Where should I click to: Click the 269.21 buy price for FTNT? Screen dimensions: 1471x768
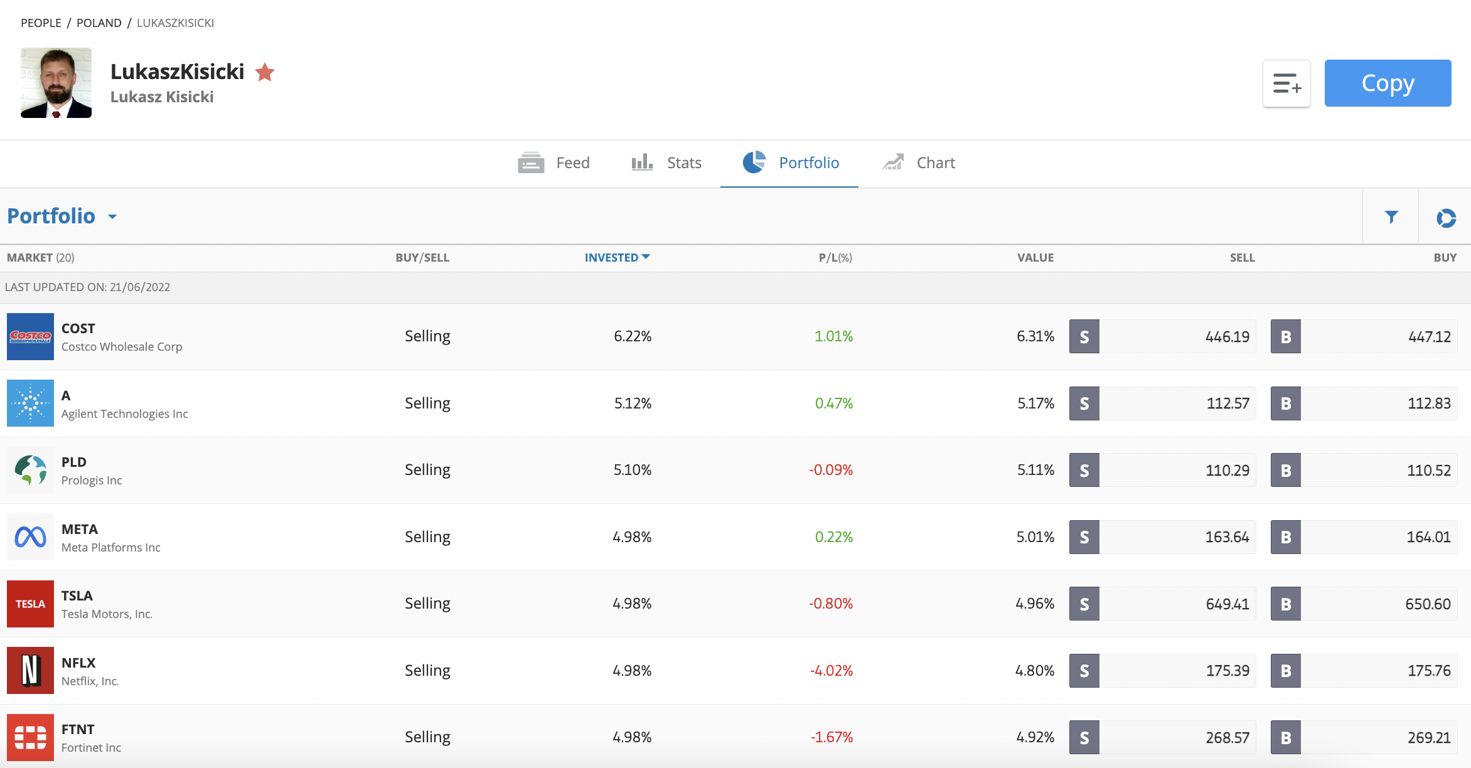[x=1429, y=738]
